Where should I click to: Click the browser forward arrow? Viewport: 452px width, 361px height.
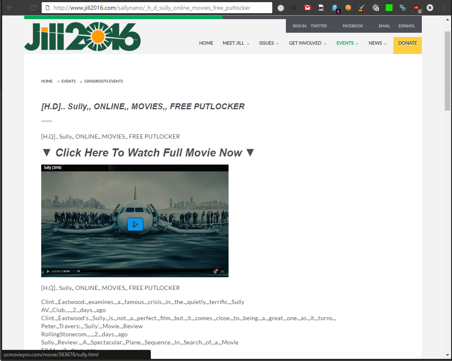[x=22, y=8]
